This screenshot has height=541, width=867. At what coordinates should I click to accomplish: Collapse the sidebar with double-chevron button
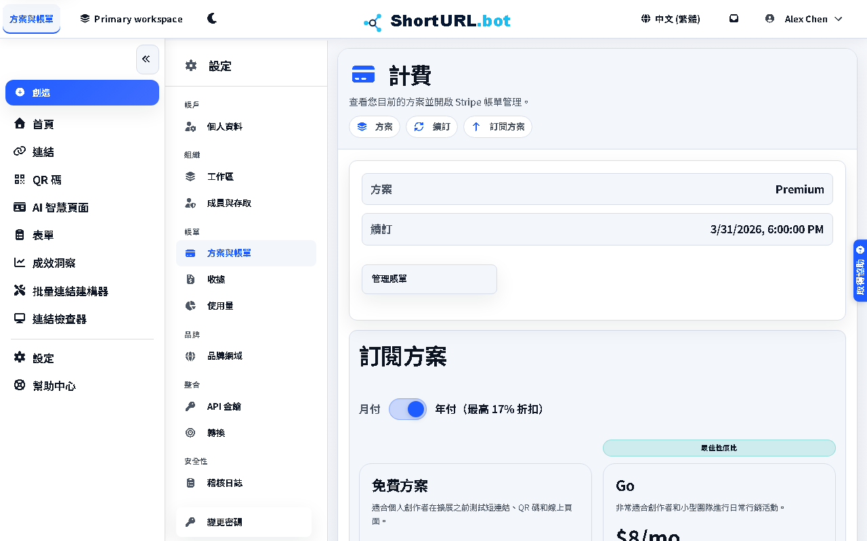click(x=147, y=60)
